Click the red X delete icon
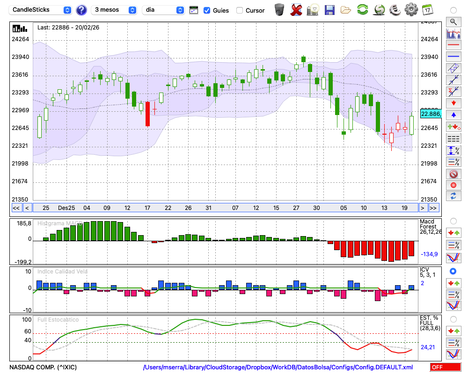Screen dimensions: 468x374 coord(296,10)
